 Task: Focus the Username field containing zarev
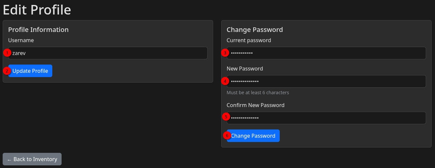108,53
